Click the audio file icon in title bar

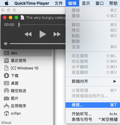[22, 18]
